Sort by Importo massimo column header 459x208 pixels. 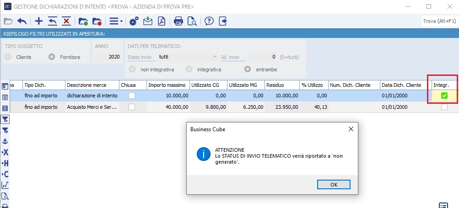pyautogui.click(x=168, y=85)
